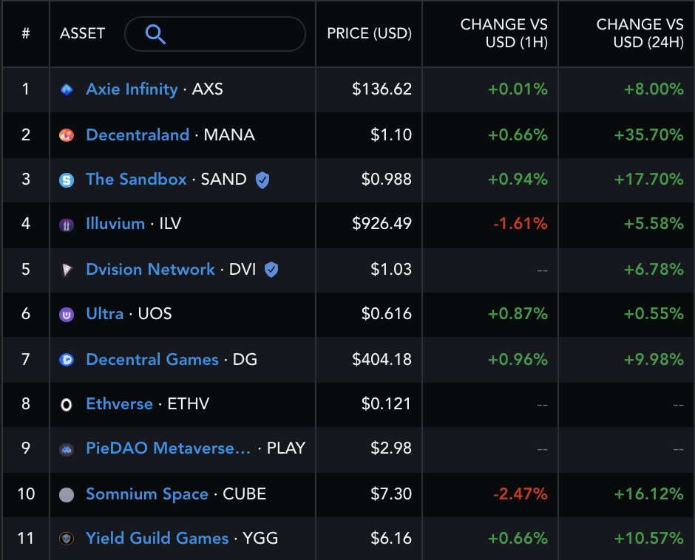Screen dimensions: 695x560
Task: Focus the asset search input field
Action: coord(215,34)
